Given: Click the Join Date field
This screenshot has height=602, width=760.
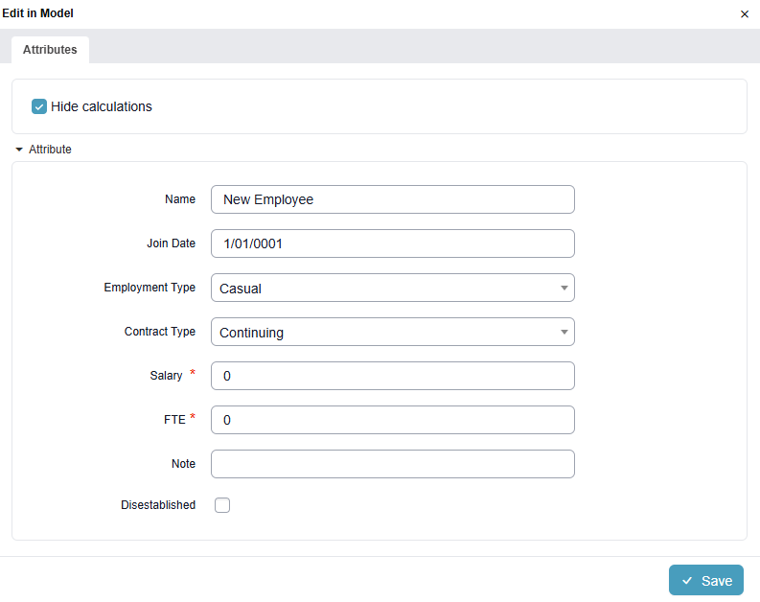Looking at the screenshot, I should click(393, 243).
